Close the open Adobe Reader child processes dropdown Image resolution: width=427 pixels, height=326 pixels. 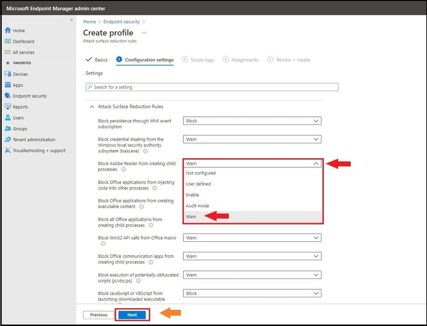point(252,163)
